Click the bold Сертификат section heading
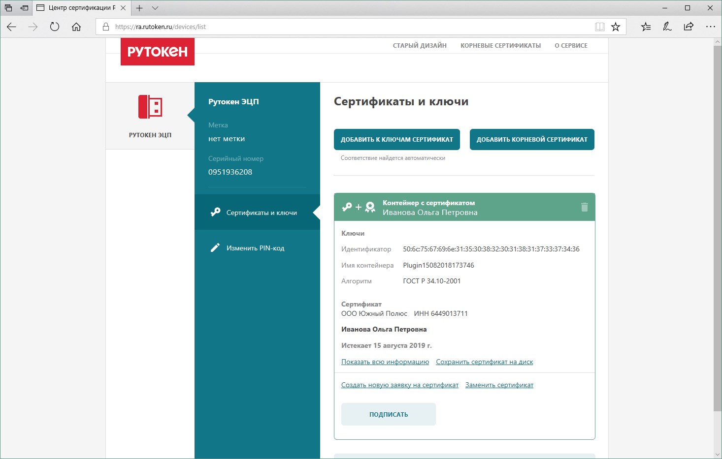The height and width of the screenshot is (459, 722). click(361, 304)
